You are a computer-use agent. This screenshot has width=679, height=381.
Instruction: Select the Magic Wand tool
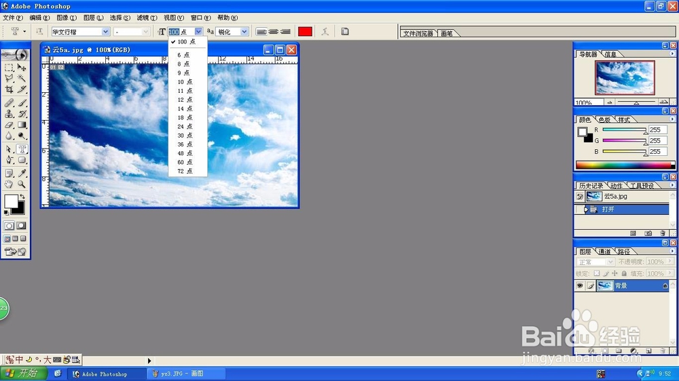coord(22,78)
